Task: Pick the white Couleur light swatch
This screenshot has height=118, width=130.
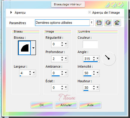Action: pos(90,44)
